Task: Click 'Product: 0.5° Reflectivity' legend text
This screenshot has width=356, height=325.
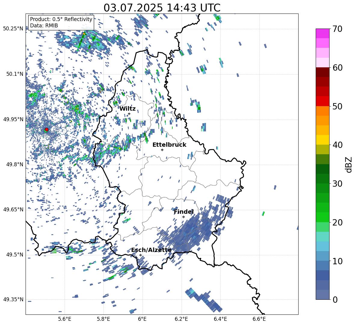Action: [x=61, y=19]
